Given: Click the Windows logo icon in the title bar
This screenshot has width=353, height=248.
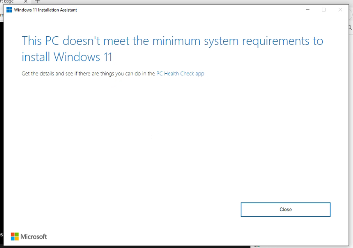Looking at the screenshot, I should 9,10.
